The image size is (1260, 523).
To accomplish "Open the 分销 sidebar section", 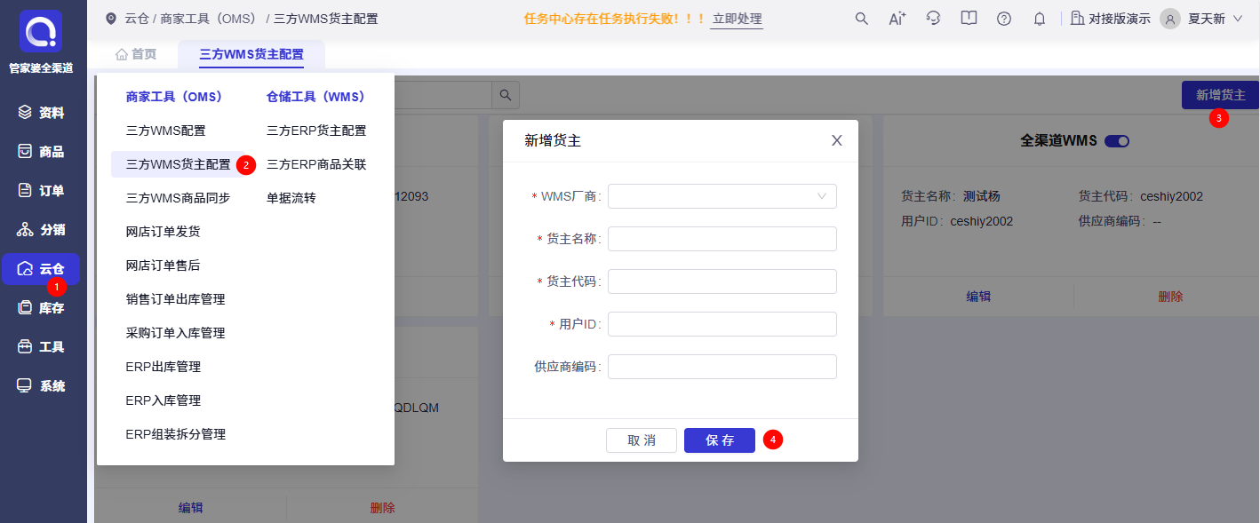I will point(41,230).
